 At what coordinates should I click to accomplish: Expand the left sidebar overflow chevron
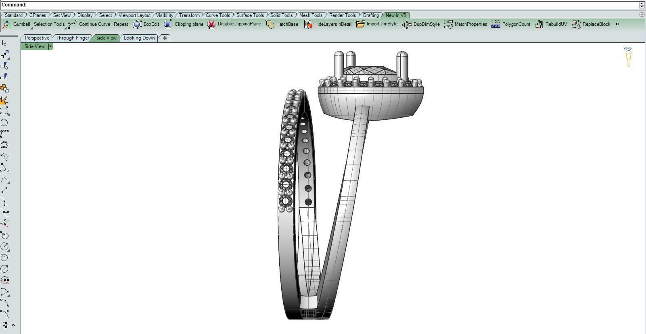coord(13,325)
